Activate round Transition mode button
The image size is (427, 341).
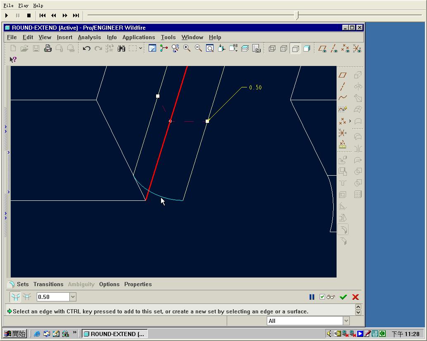point(27,297)
